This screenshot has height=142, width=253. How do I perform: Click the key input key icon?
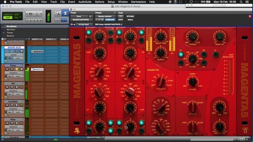point(73,24)
